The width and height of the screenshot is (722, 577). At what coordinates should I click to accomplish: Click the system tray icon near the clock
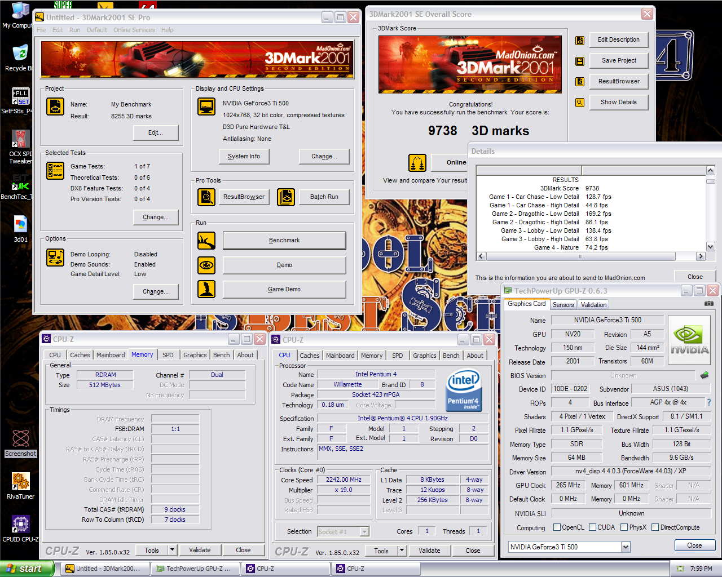click(680, 569)
